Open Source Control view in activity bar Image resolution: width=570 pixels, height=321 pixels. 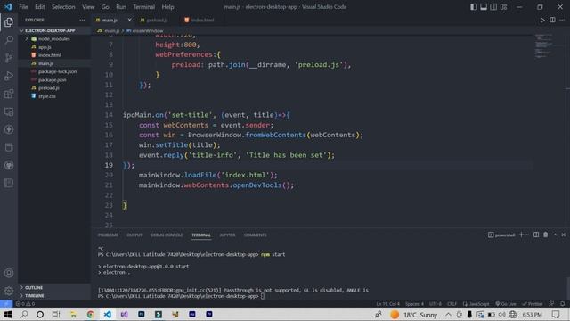tap(9, 57)
